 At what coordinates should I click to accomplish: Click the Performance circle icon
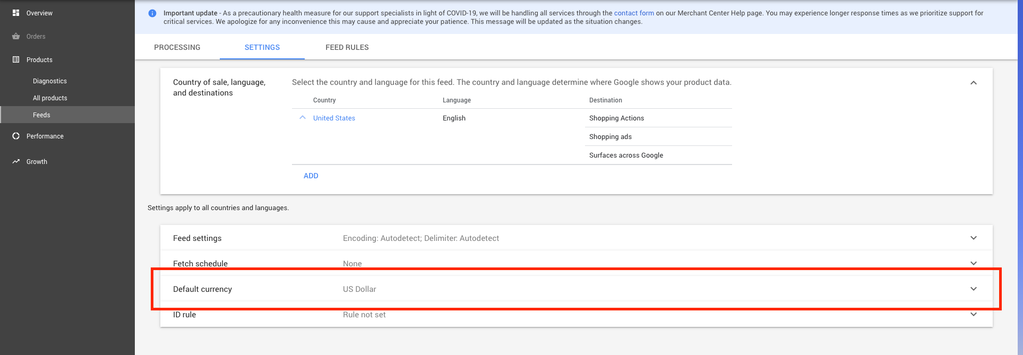click(x=16, y=136)
